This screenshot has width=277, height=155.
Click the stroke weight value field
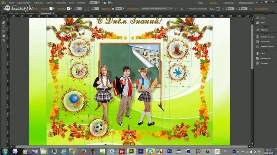coord(79,9)
